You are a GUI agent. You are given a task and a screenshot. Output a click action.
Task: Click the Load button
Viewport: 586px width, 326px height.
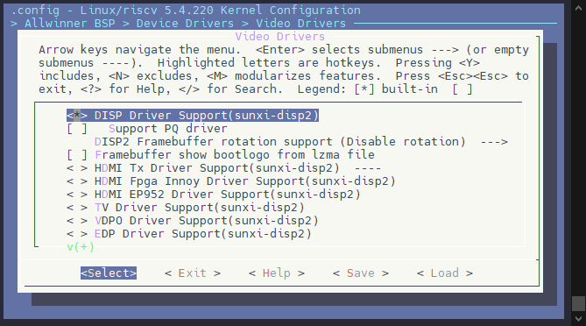tap(445, 273)
